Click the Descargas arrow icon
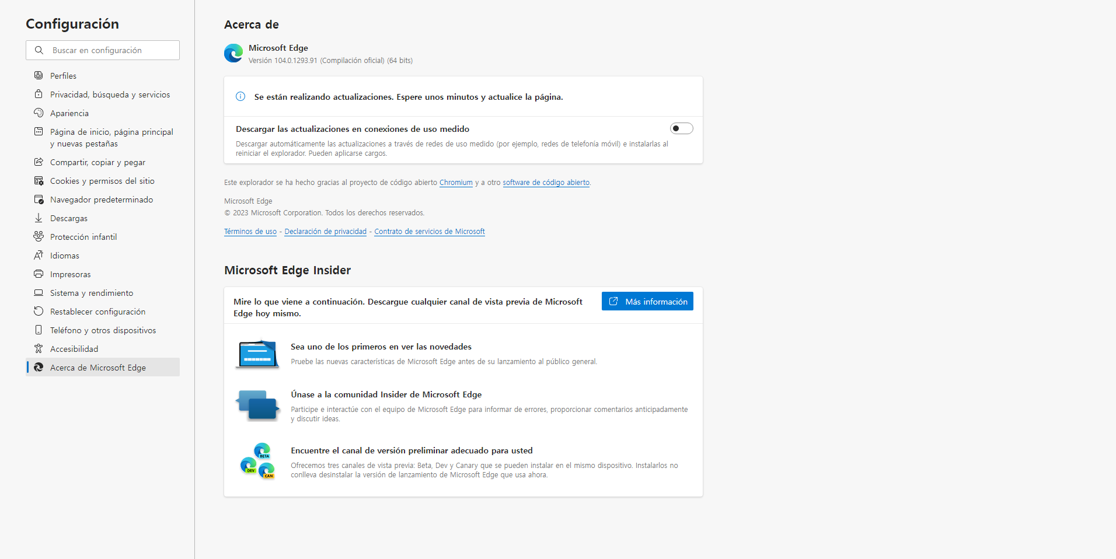This screenshot has height=559, width=1116. [x=39, y=218]
